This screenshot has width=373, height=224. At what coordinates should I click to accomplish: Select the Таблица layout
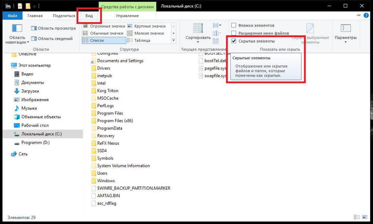click(139, 40)
